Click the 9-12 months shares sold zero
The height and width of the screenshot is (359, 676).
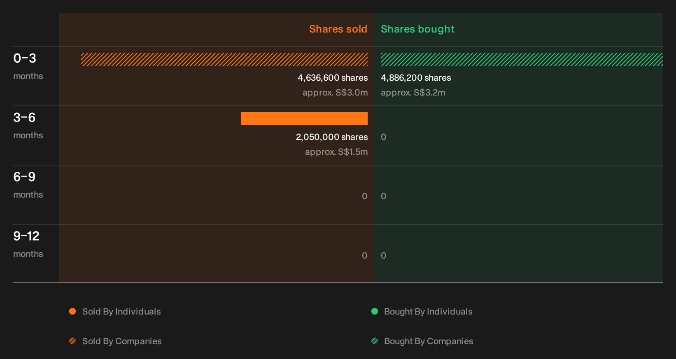coord(365,256)
